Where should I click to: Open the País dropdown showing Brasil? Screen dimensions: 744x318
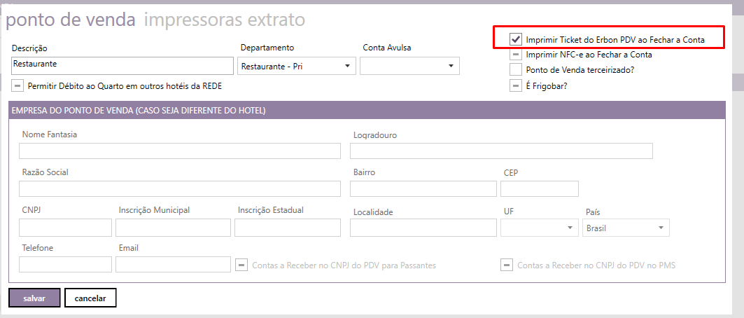(x=625, y=228)
